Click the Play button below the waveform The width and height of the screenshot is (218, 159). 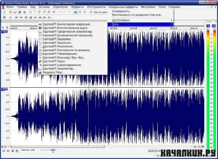click(x=17, y=151)
